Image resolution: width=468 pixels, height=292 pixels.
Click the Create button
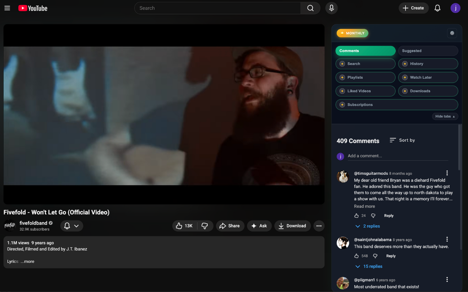click(414, 8)
